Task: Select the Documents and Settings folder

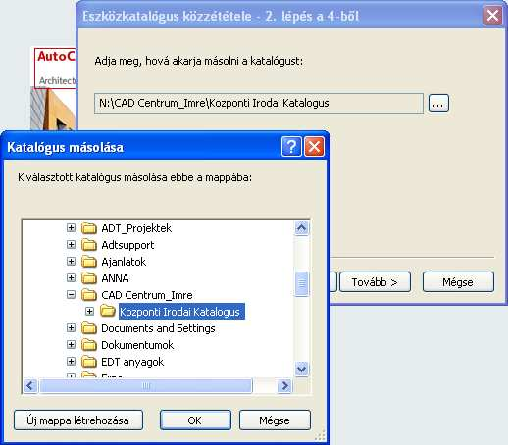Action: tap(158, 328)
